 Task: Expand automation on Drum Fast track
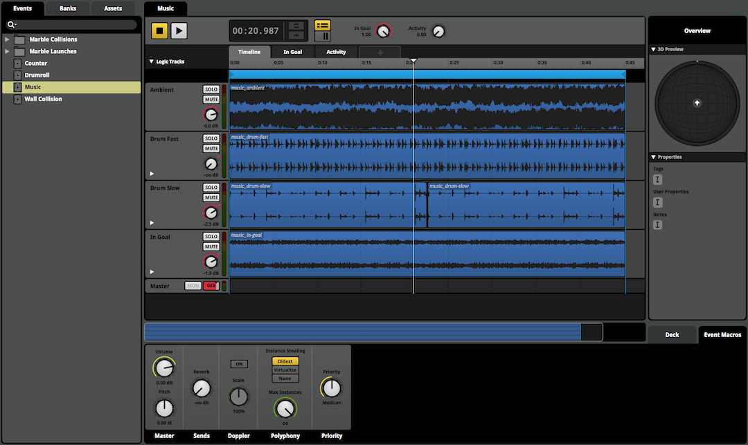pyautogui.click(x=152, y=174)
